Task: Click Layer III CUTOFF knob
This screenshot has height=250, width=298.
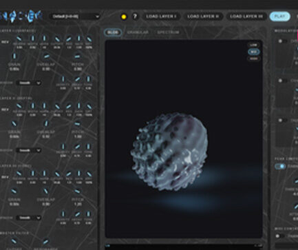Action: pyautogui.click(x=57, y=174)
